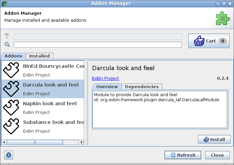This screenshot has width=234, height=165.
Task: Click the filter field next to funnel
Action: (98, 36)
